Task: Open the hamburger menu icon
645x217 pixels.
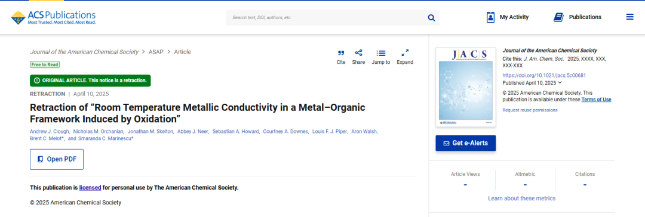Action: tap(630, 17)
